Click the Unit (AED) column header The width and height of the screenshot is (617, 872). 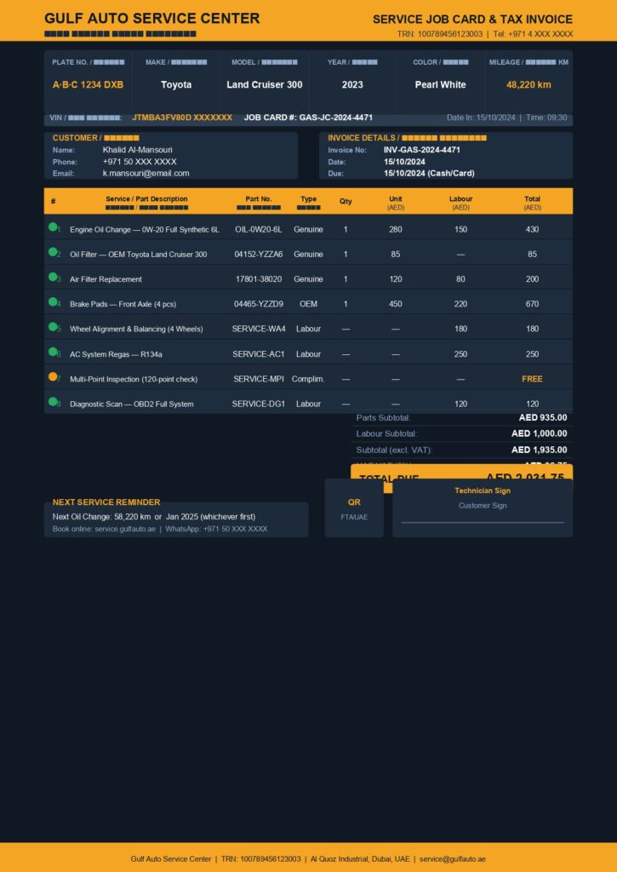[396, 203]
